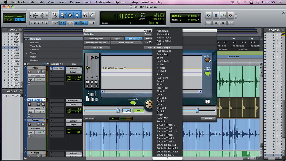Select the Zoomer magnifier tool
286x161 pixels.
(x=55, y=15)
